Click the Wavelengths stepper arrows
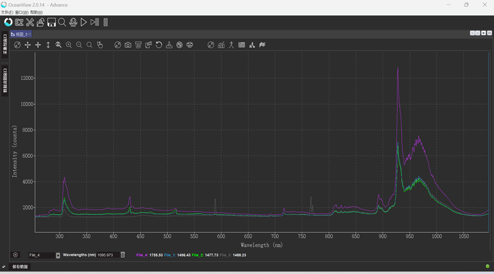This screenshot has width=494, height=274. pyautogui.click(x=122, y=255)
